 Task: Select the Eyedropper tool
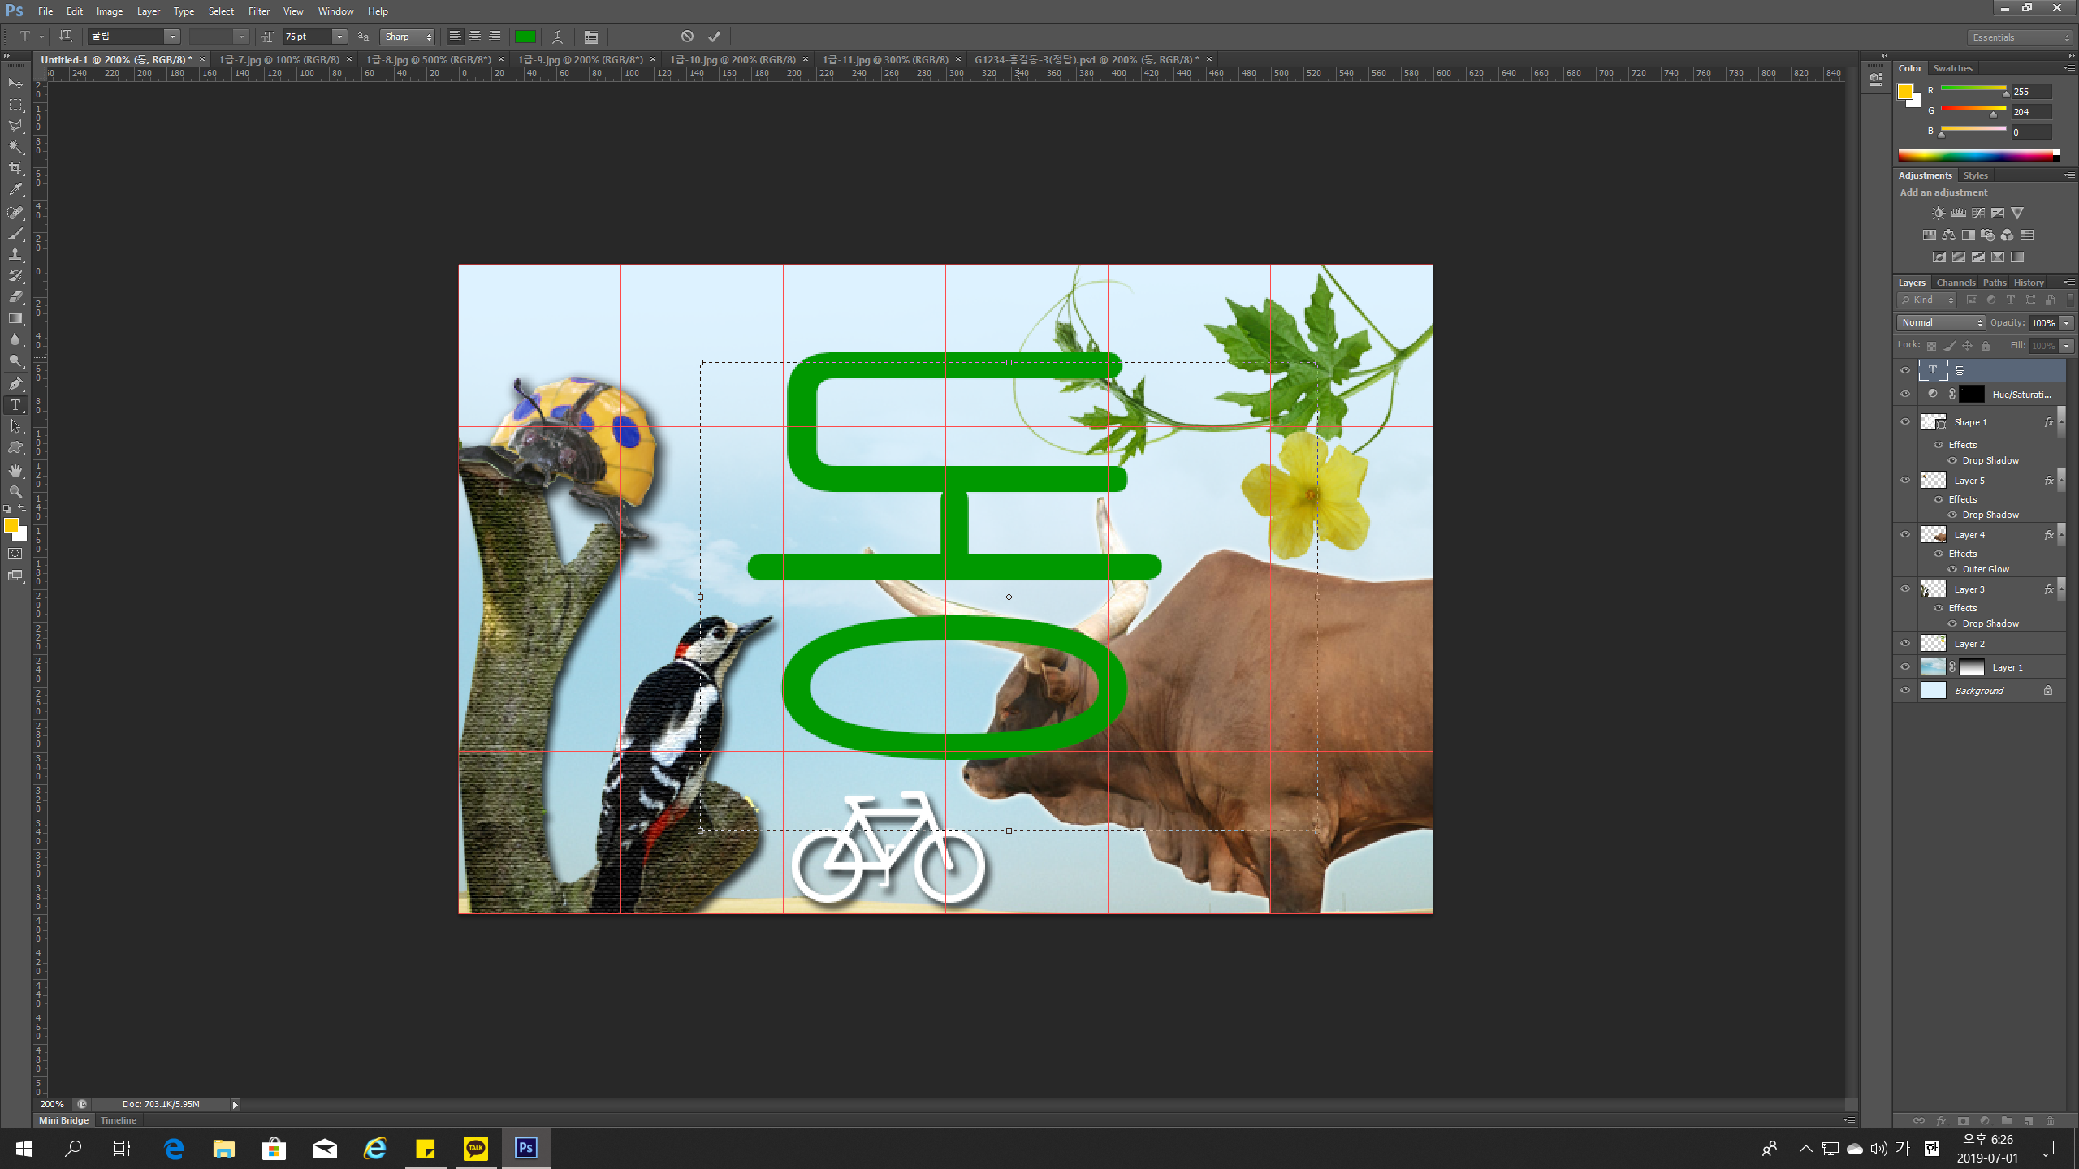click(15, 190)
